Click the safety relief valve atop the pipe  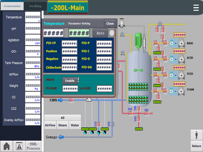pyautogui.click(x=122, y=23)
